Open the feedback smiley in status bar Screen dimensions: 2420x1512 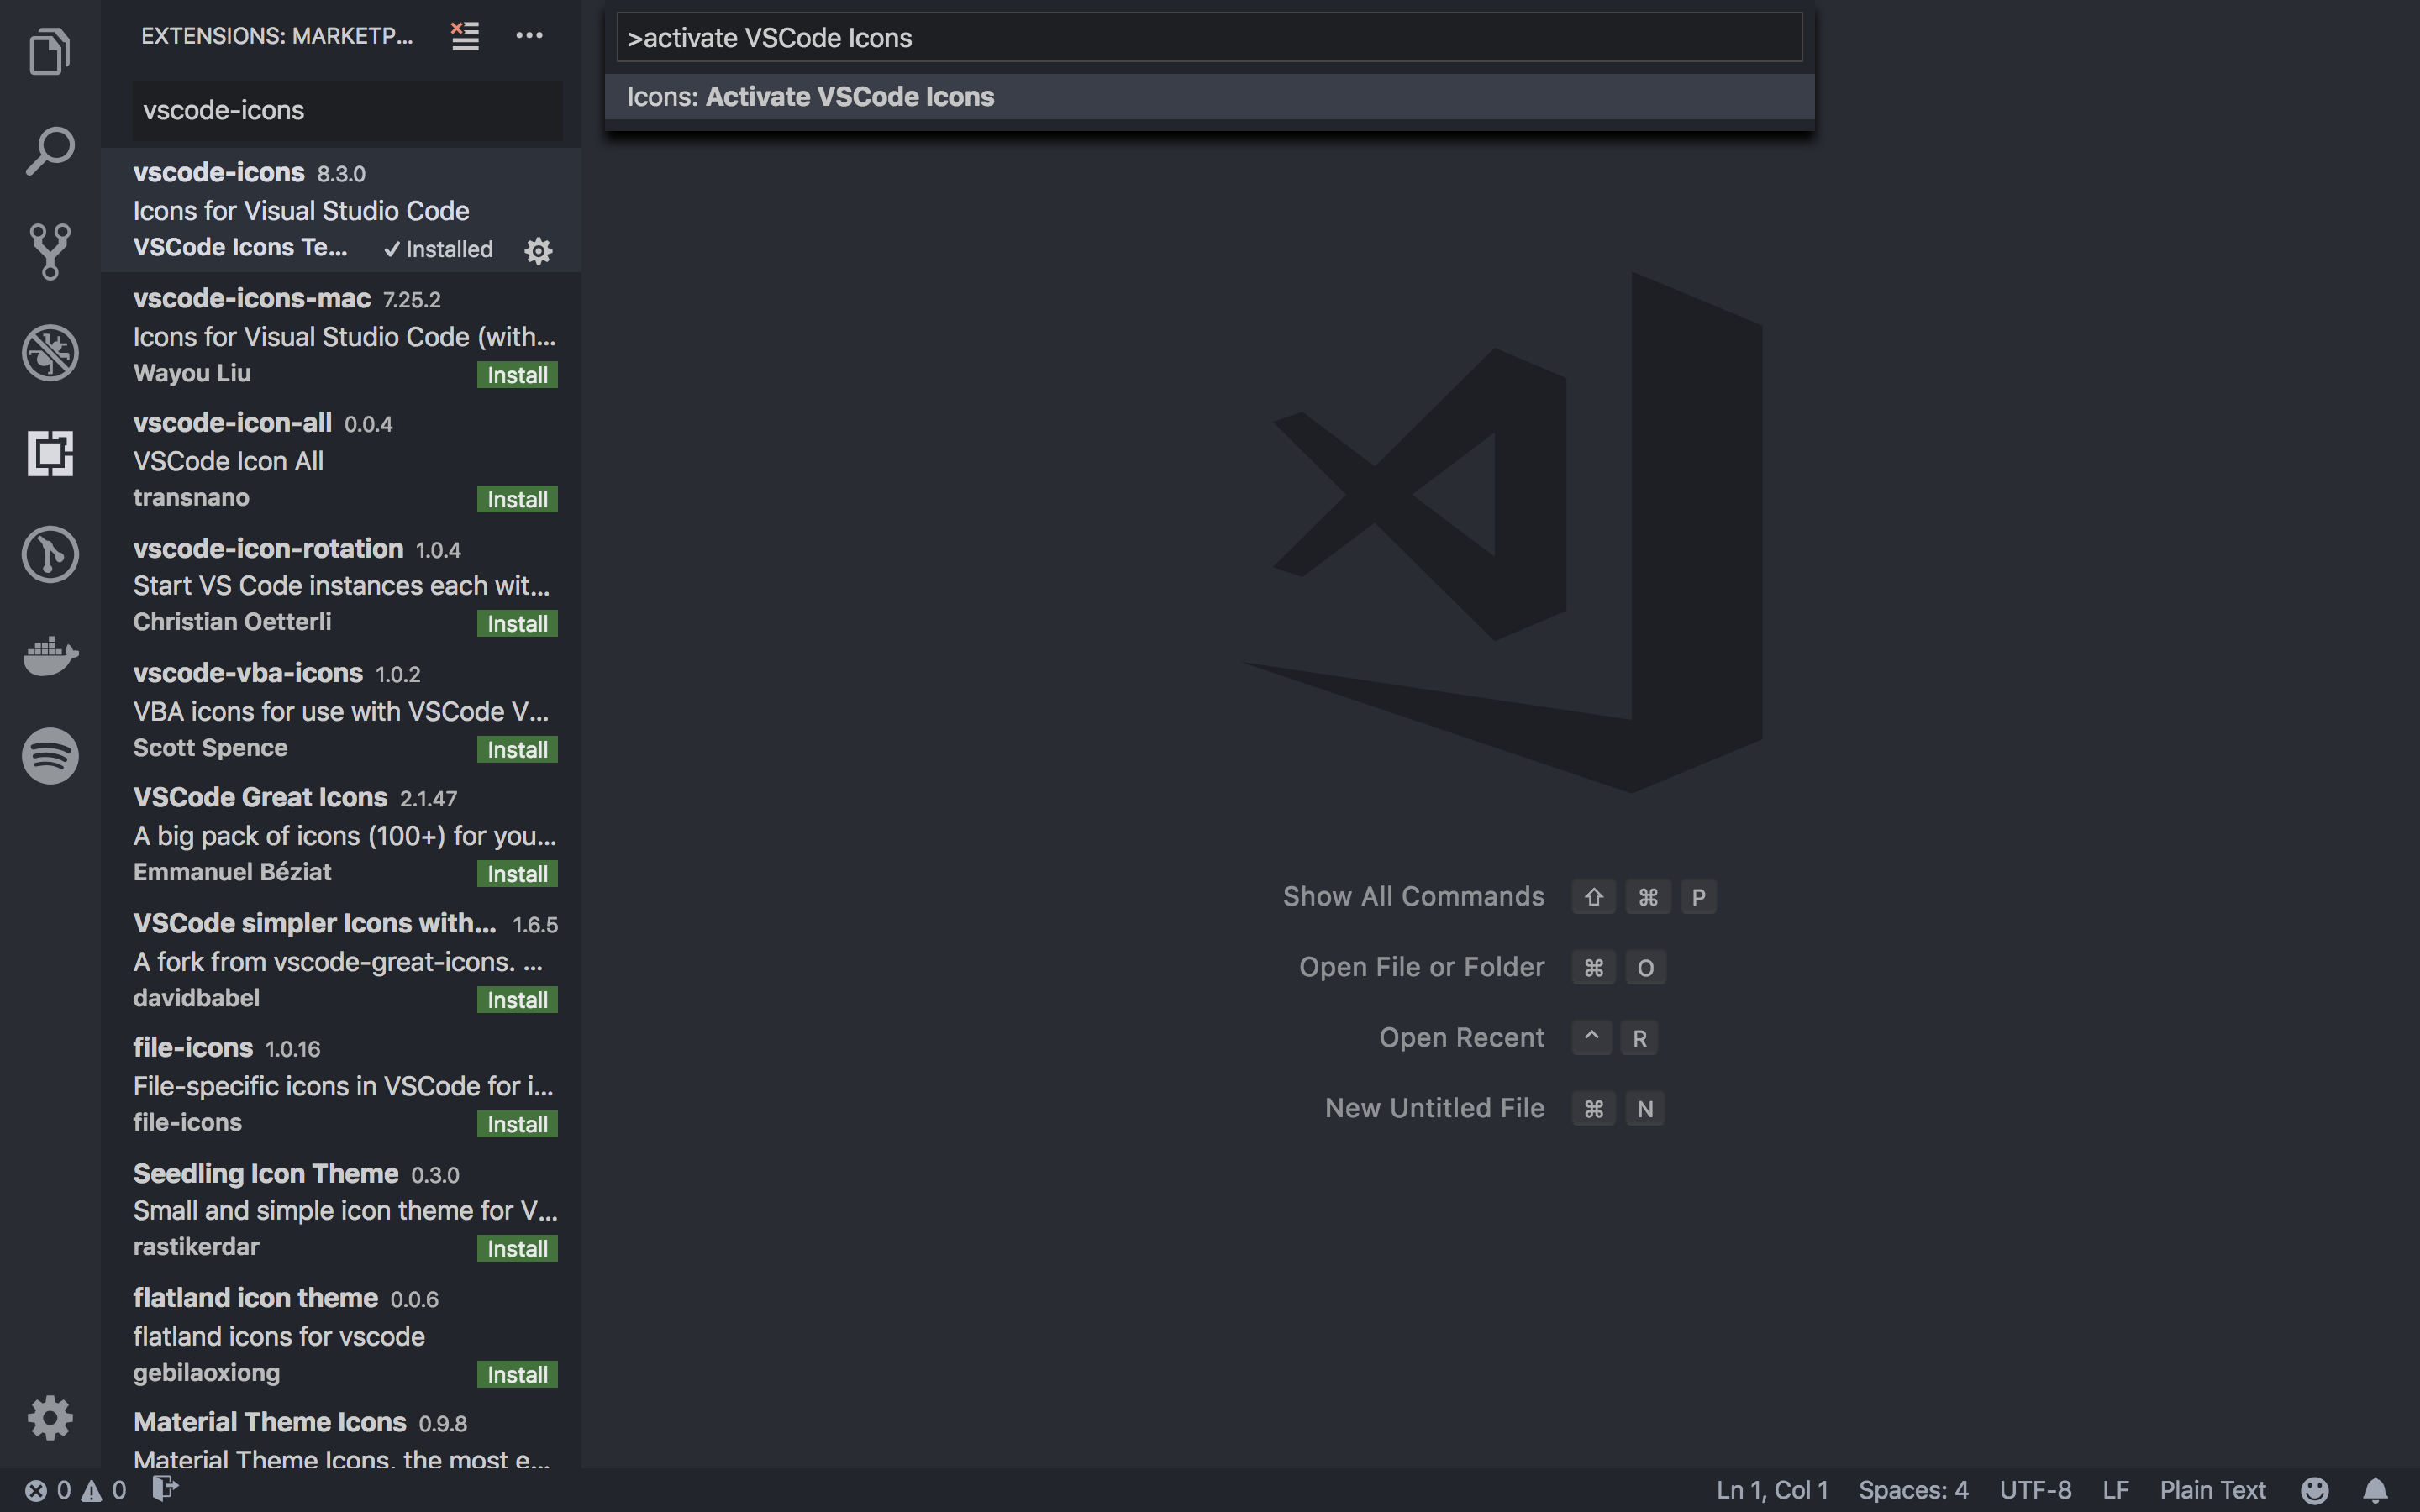tap(2314, 1490)
